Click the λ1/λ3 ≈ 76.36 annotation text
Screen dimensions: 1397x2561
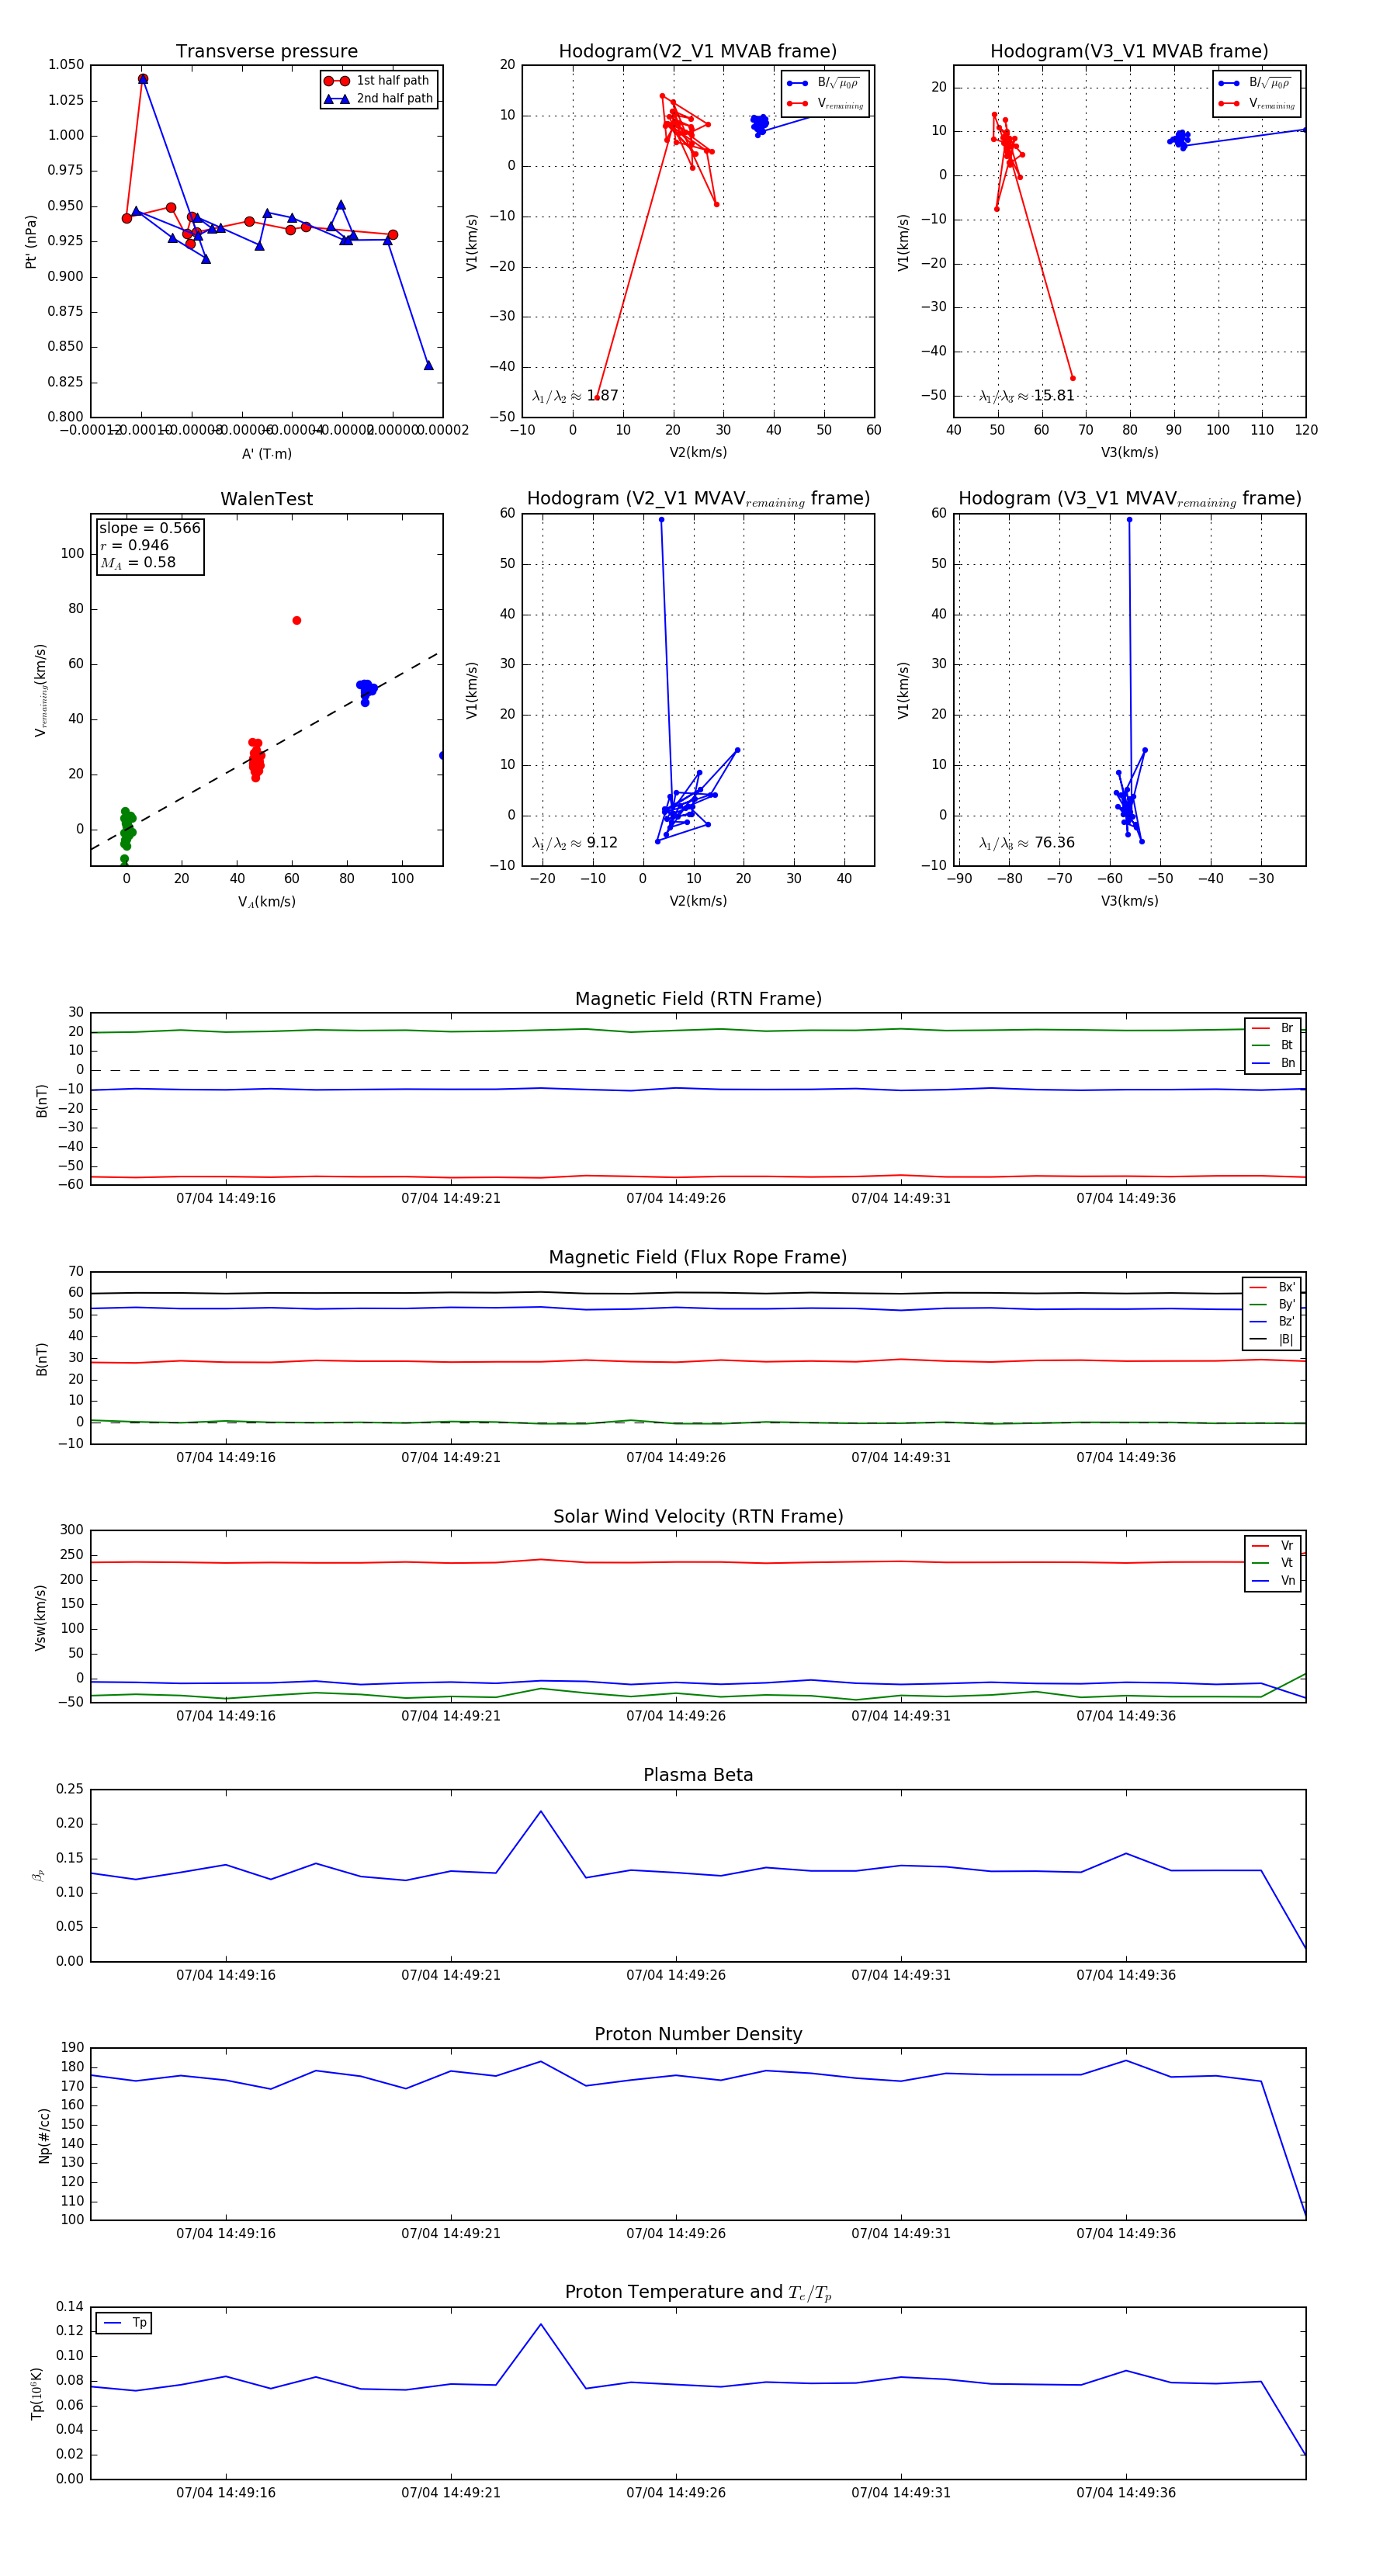pyautogui.click(x=1026, y=842)
